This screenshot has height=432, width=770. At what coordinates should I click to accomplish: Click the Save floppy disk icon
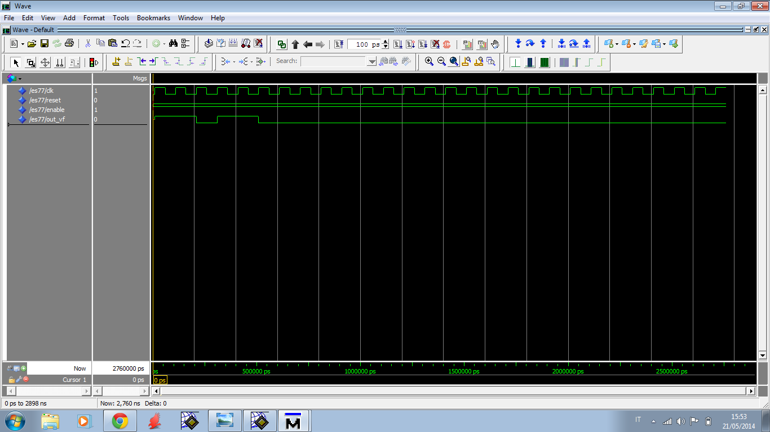[44, 44]
